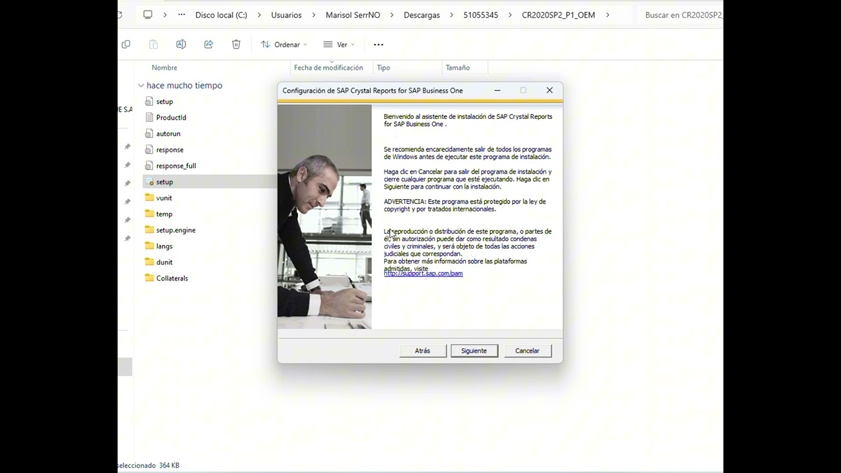Click the ellipsis in the breadcrumb path

tap(181, 14)
